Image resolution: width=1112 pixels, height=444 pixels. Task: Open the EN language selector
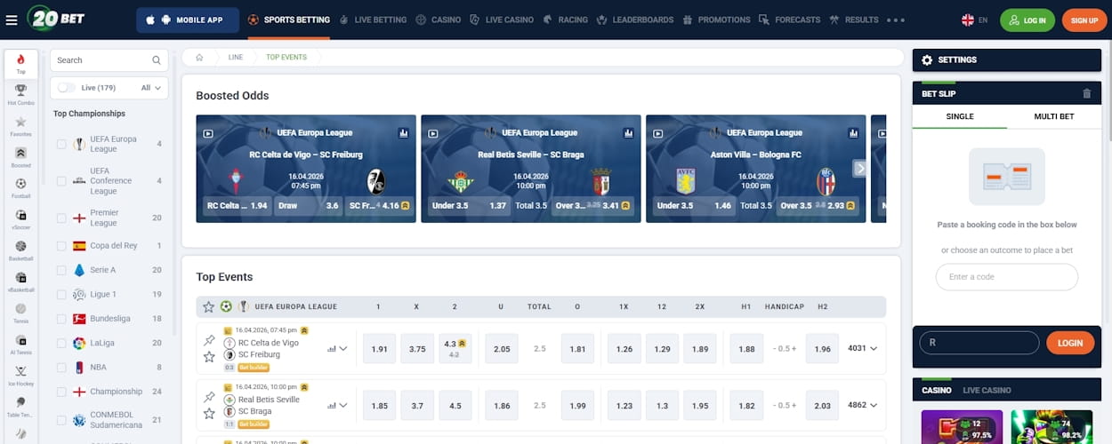pyautogui.click(x=975, y=20)
